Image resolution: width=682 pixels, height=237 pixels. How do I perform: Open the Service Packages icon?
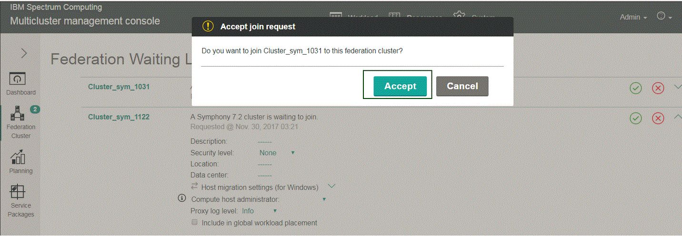(x=17, y=192)
